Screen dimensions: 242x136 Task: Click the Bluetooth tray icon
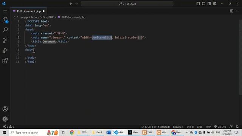coord(196,133)
